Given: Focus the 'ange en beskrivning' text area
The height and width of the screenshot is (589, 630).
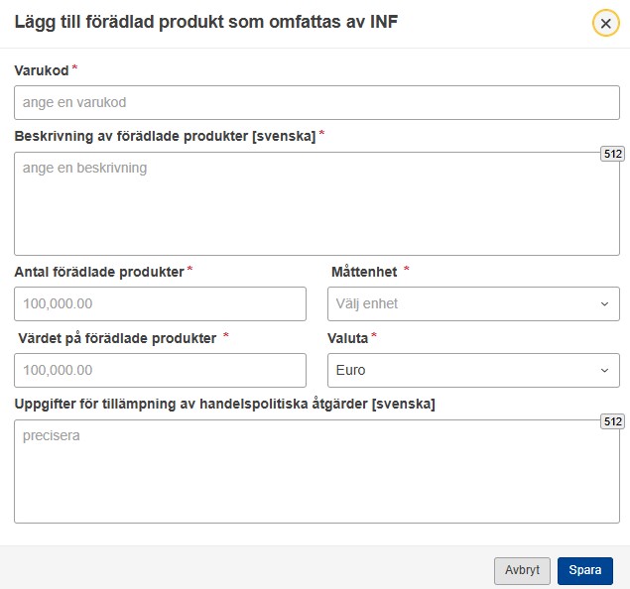Looking at the screenshot, I should coord(316,203).
